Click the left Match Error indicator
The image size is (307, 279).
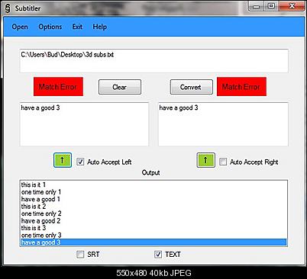click(58, 87)
